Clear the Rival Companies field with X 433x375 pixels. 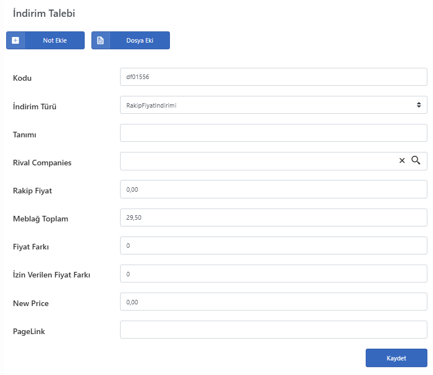click(402, 160)
